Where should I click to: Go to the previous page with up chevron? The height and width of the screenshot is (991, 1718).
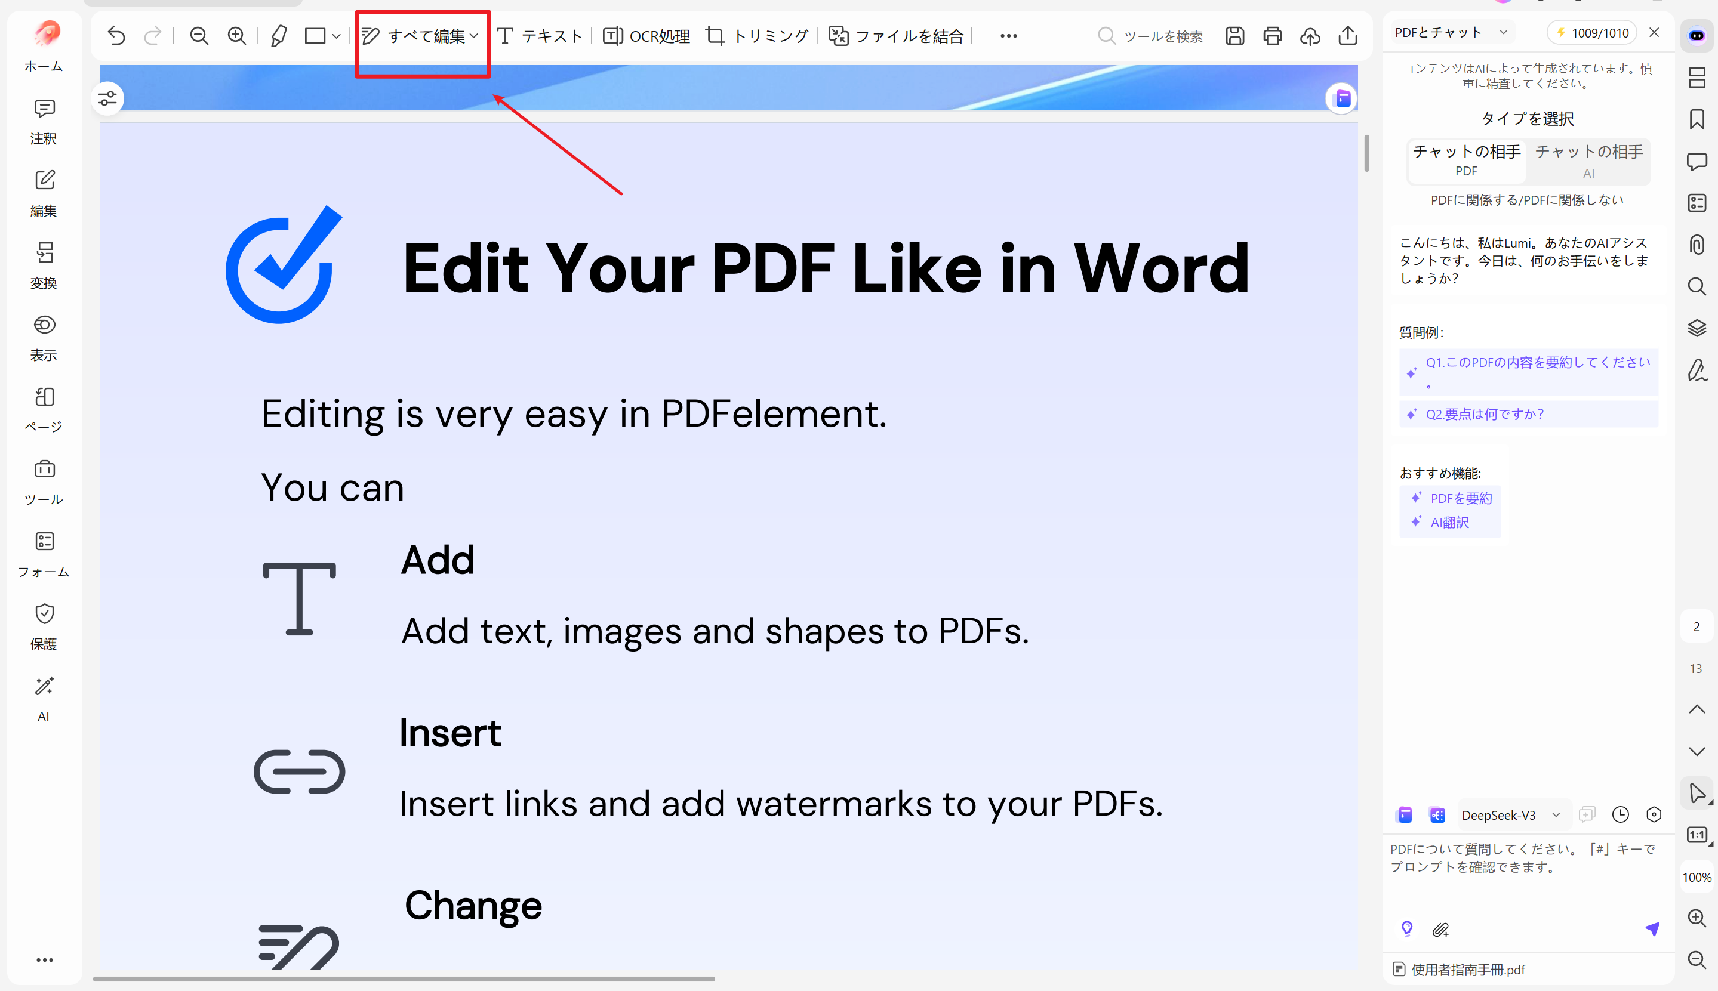pyautogui.click(x=1696, y=709)
